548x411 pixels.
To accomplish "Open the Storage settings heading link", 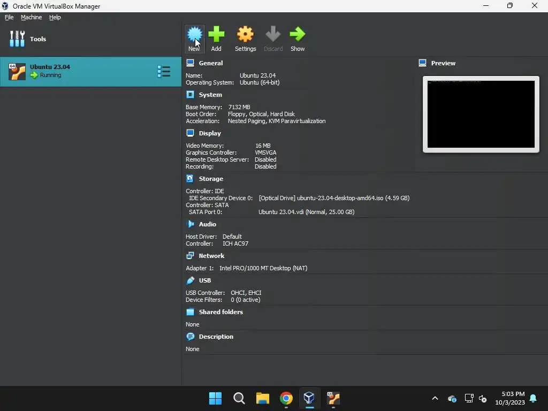I will click(211, 179).
